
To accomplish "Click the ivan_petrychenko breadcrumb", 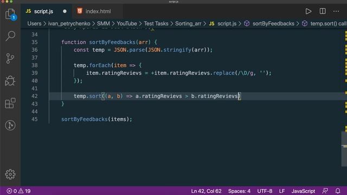I will click(69, 24).
